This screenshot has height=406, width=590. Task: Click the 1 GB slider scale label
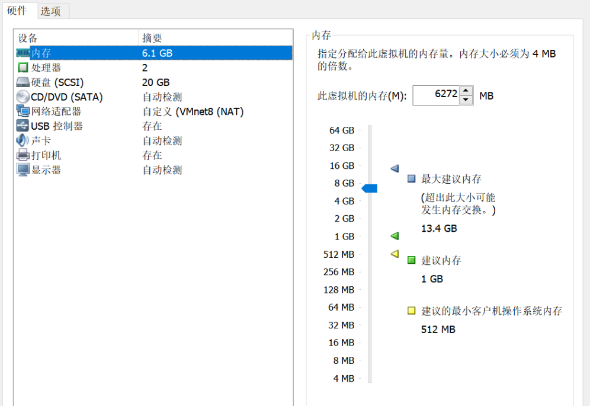tap(344, 236)
